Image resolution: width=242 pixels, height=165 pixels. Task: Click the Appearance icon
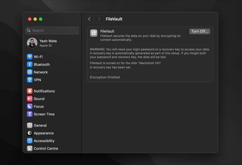(30, 133)
